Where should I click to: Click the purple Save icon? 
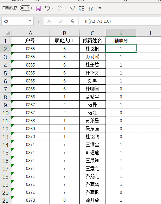coord(38,9)
